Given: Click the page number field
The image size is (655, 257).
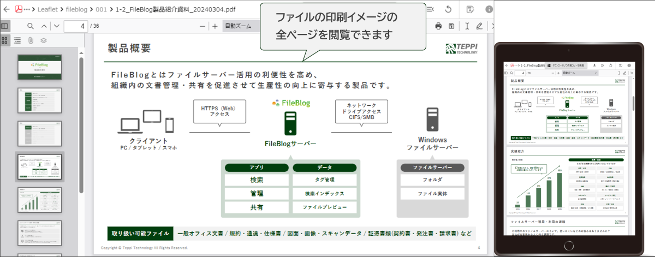Looking at the screenshot, I should [76, 26].
